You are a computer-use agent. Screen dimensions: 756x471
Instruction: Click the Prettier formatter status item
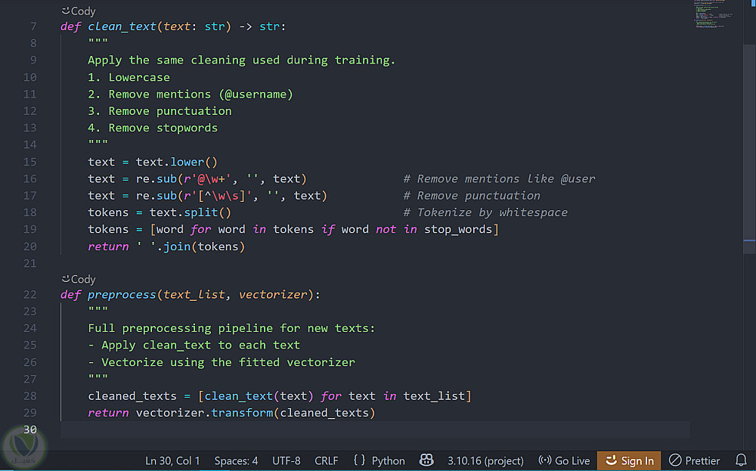tap(694, 460)
